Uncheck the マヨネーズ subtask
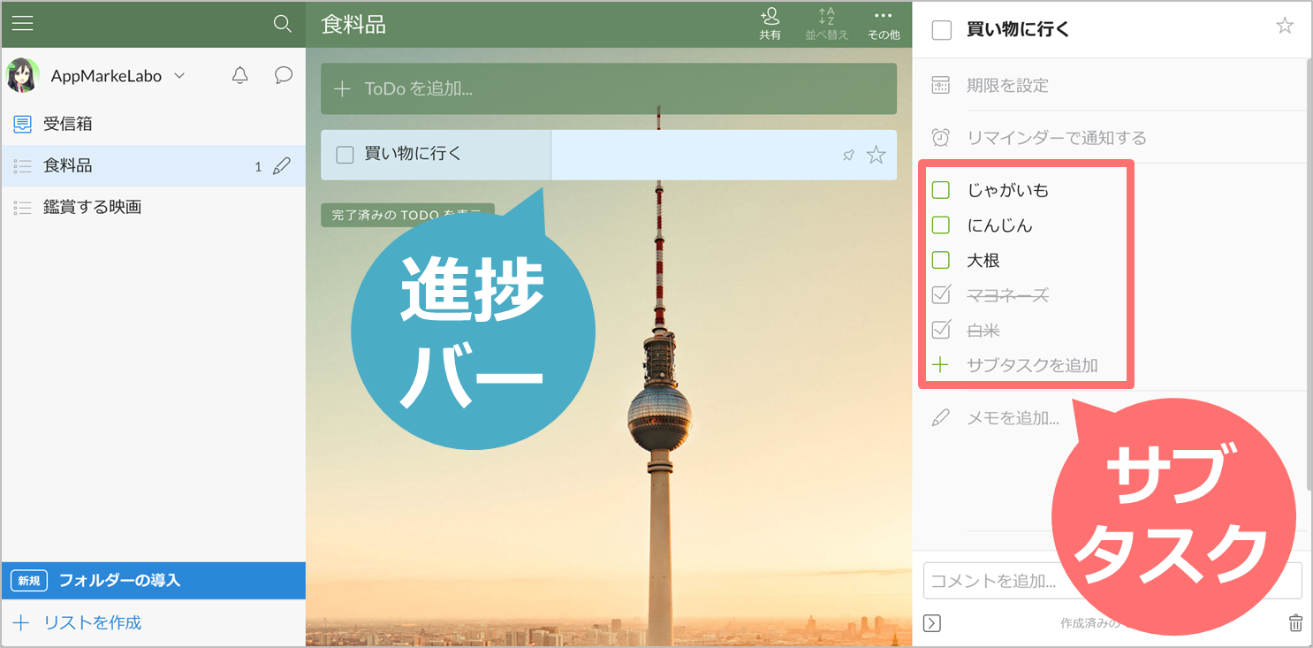This screenshot has width=1313, height=648. (941, 294)
